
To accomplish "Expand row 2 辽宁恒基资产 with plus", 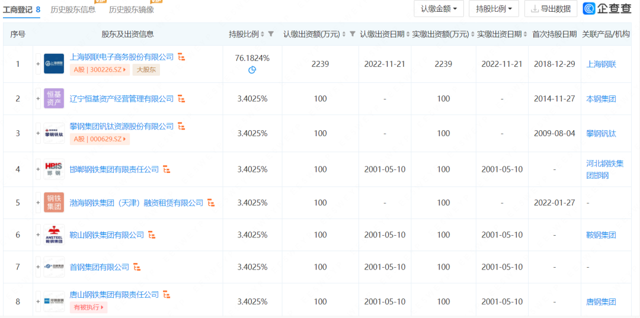I will tap(38, 99).
